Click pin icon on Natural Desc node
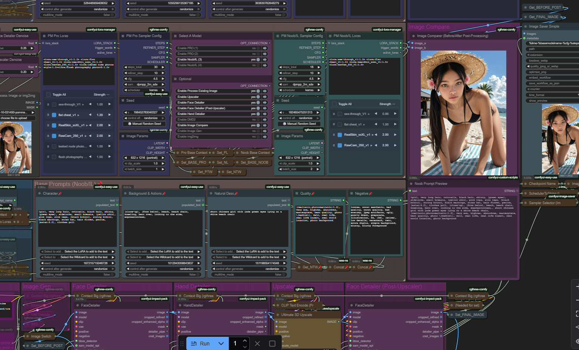Viewport: 579px width, 350px height. 236,194
